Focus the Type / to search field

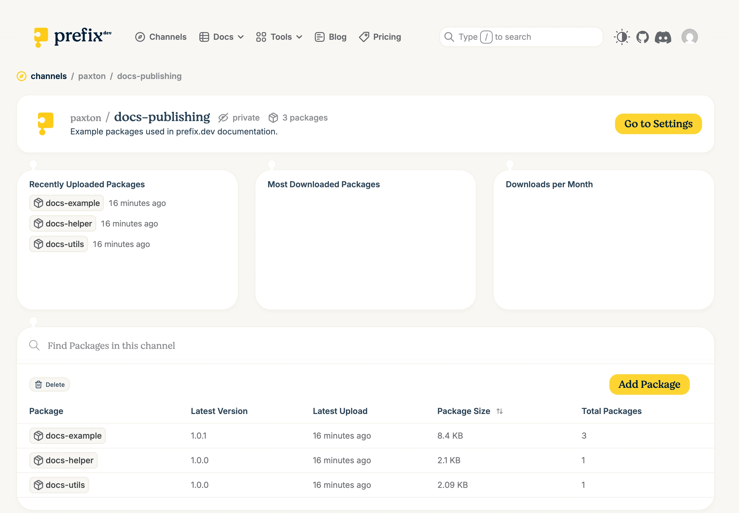(521, 37)
